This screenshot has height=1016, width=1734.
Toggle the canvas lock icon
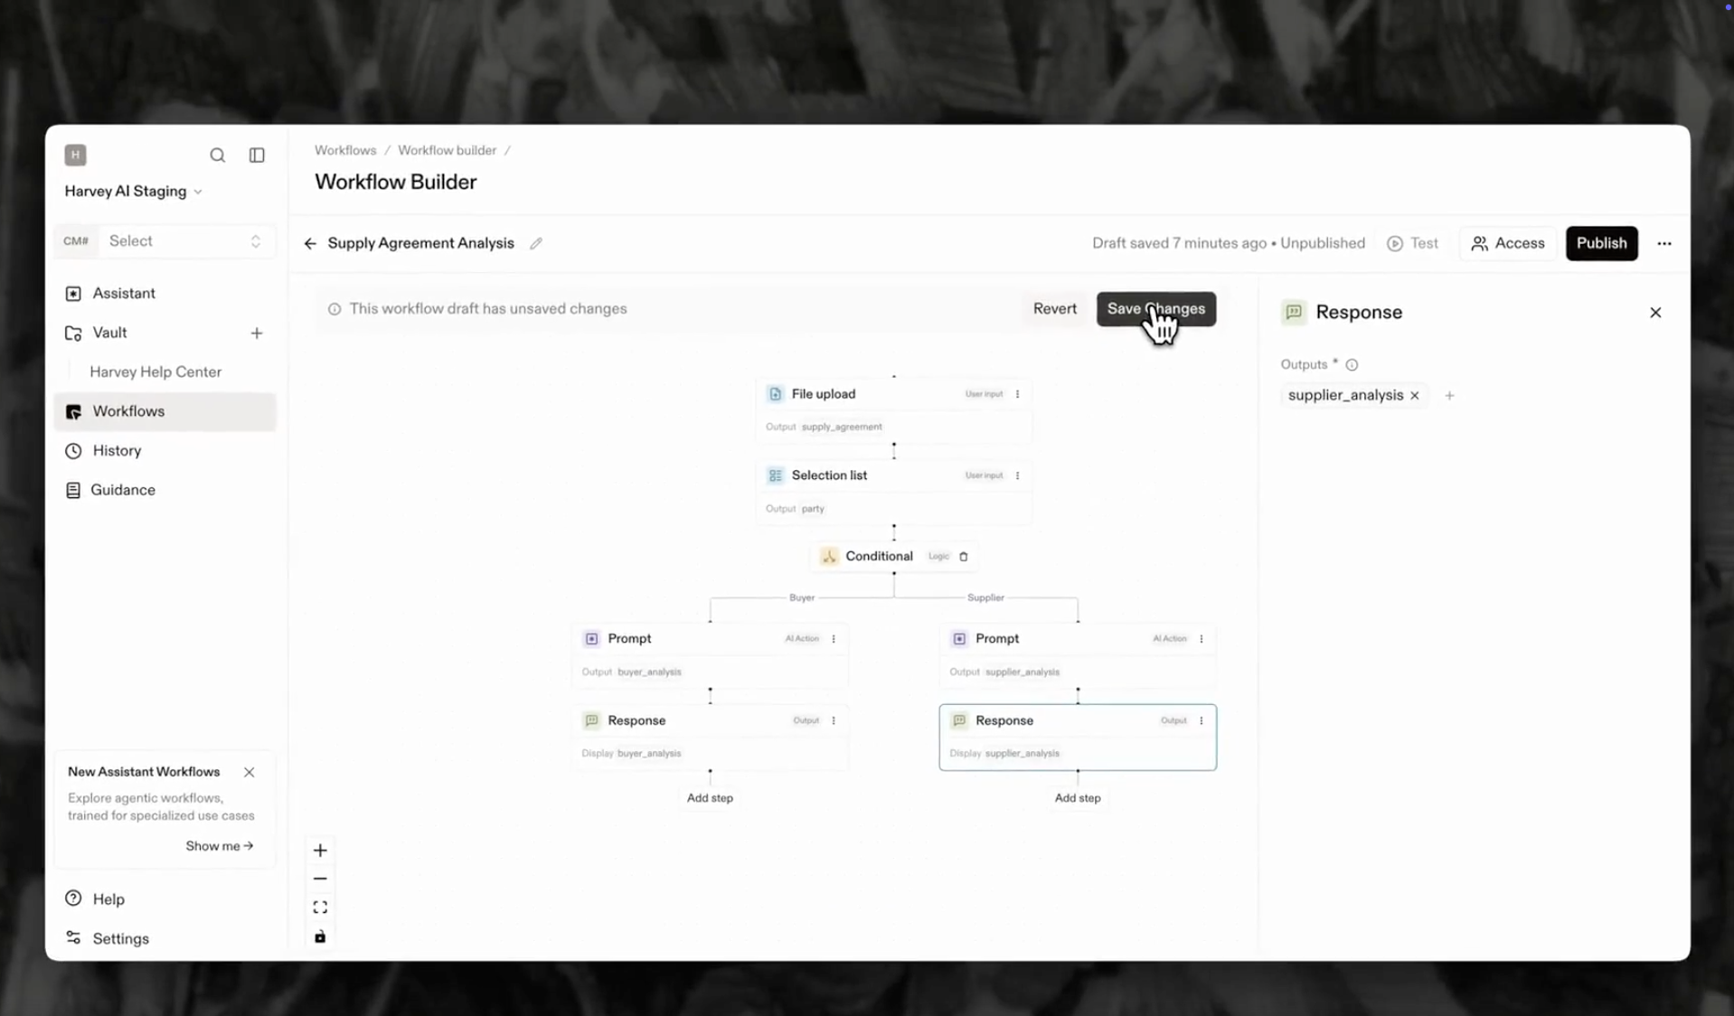point(320,937)
